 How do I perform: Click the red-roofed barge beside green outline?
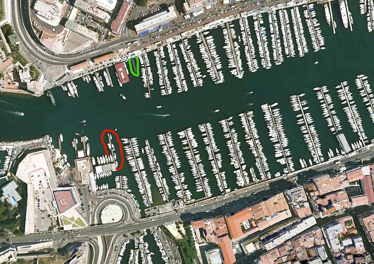(x=122, y=73)
